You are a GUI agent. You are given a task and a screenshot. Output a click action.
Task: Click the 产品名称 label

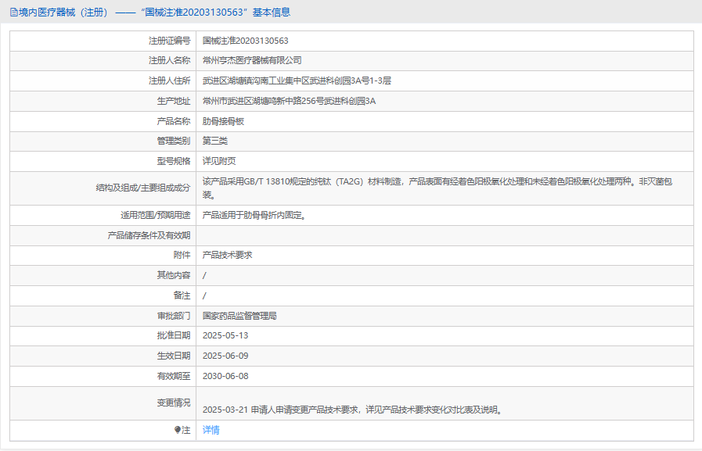click(173, 121)
